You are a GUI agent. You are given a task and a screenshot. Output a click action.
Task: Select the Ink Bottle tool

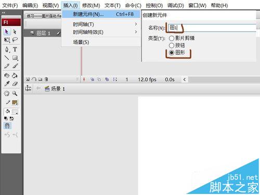click(7, 75)
